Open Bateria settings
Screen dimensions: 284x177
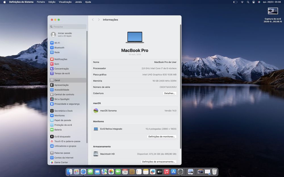pyautogui.click(x=68, y=129)
